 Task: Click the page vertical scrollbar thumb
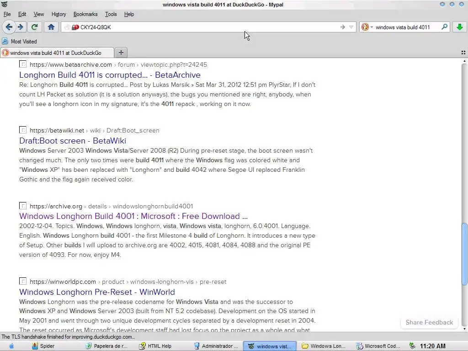click(464, 254)
